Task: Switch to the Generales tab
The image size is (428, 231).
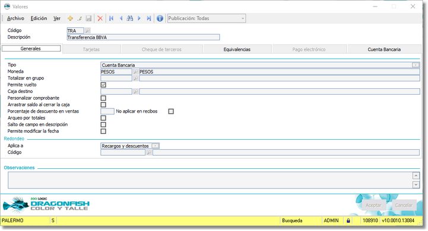Action: pyautogui.click(x=31, y=49)
